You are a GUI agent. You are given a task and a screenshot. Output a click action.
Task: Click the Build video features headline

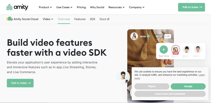click(x=57, y=48)
